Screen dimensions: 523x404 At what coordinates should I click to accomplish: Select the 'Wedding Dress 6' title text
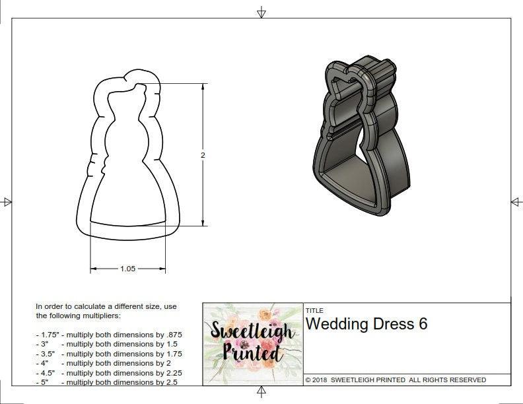click(x=366, y=324)
